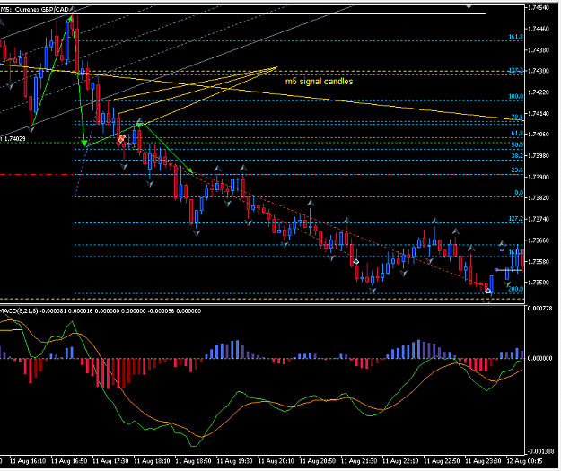Viewport: 561px width, 471px height.
Task: Click the 23.6 Fibonacci level label
Action: click(x=517, y=170)
